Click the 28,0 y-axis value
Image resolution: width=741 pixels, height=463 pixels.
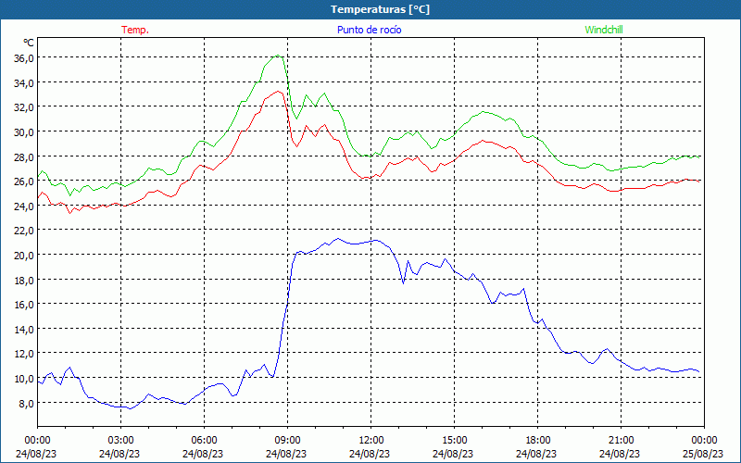pos(24,156)
